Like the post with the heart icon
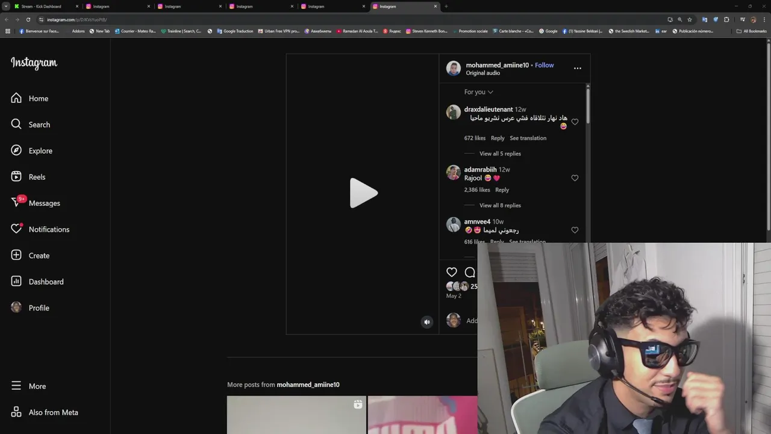The height and width of the screenshot is (434, 771). pos(452,272)
